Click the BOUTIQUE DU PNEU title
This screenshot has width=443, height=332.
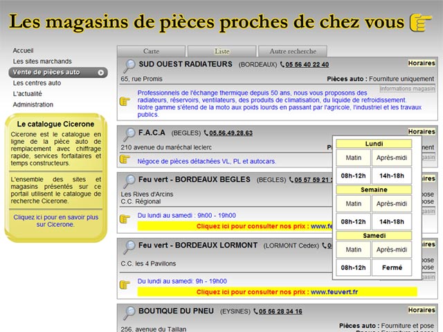coord(176,311)
